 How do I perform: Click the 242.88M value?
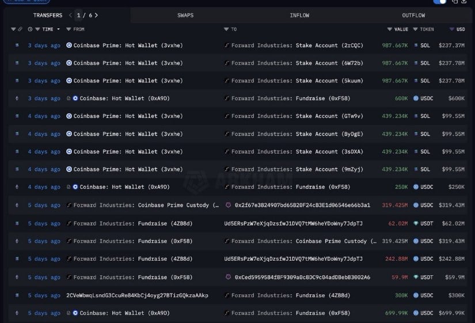tap(396, 259)
